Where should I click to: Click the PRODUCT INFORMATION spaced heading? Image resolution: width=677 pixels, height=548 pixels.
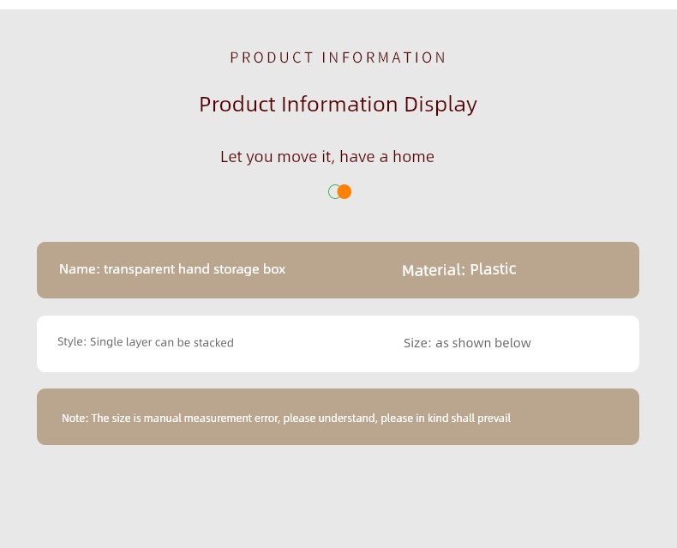pos(338,57)
